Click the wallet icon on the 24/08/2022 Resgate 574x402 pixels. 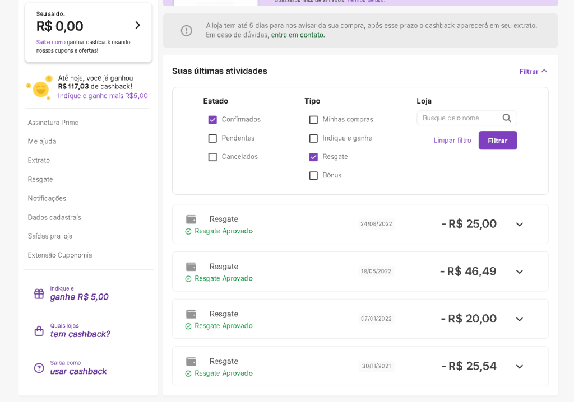[x=191, y=219]
